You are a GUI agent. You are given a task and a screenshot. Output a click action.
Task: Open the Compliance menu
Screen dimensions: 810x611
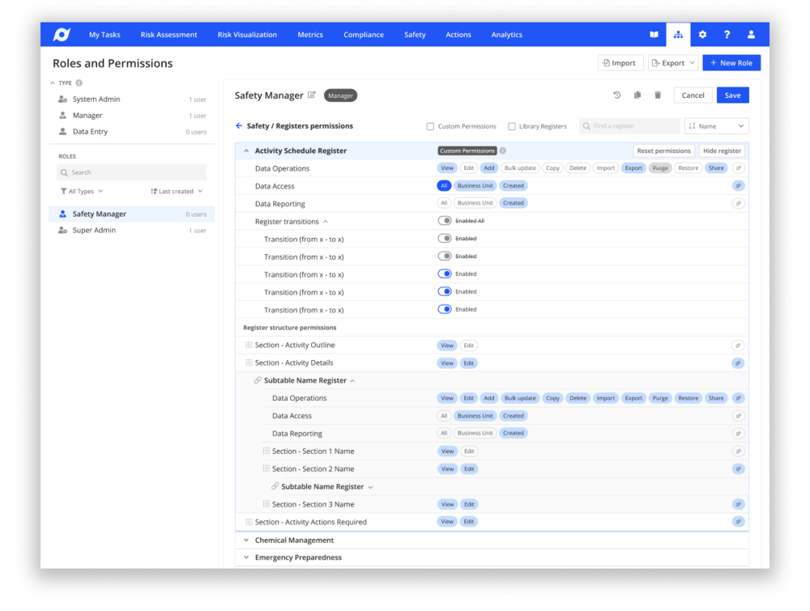point(363,34)
